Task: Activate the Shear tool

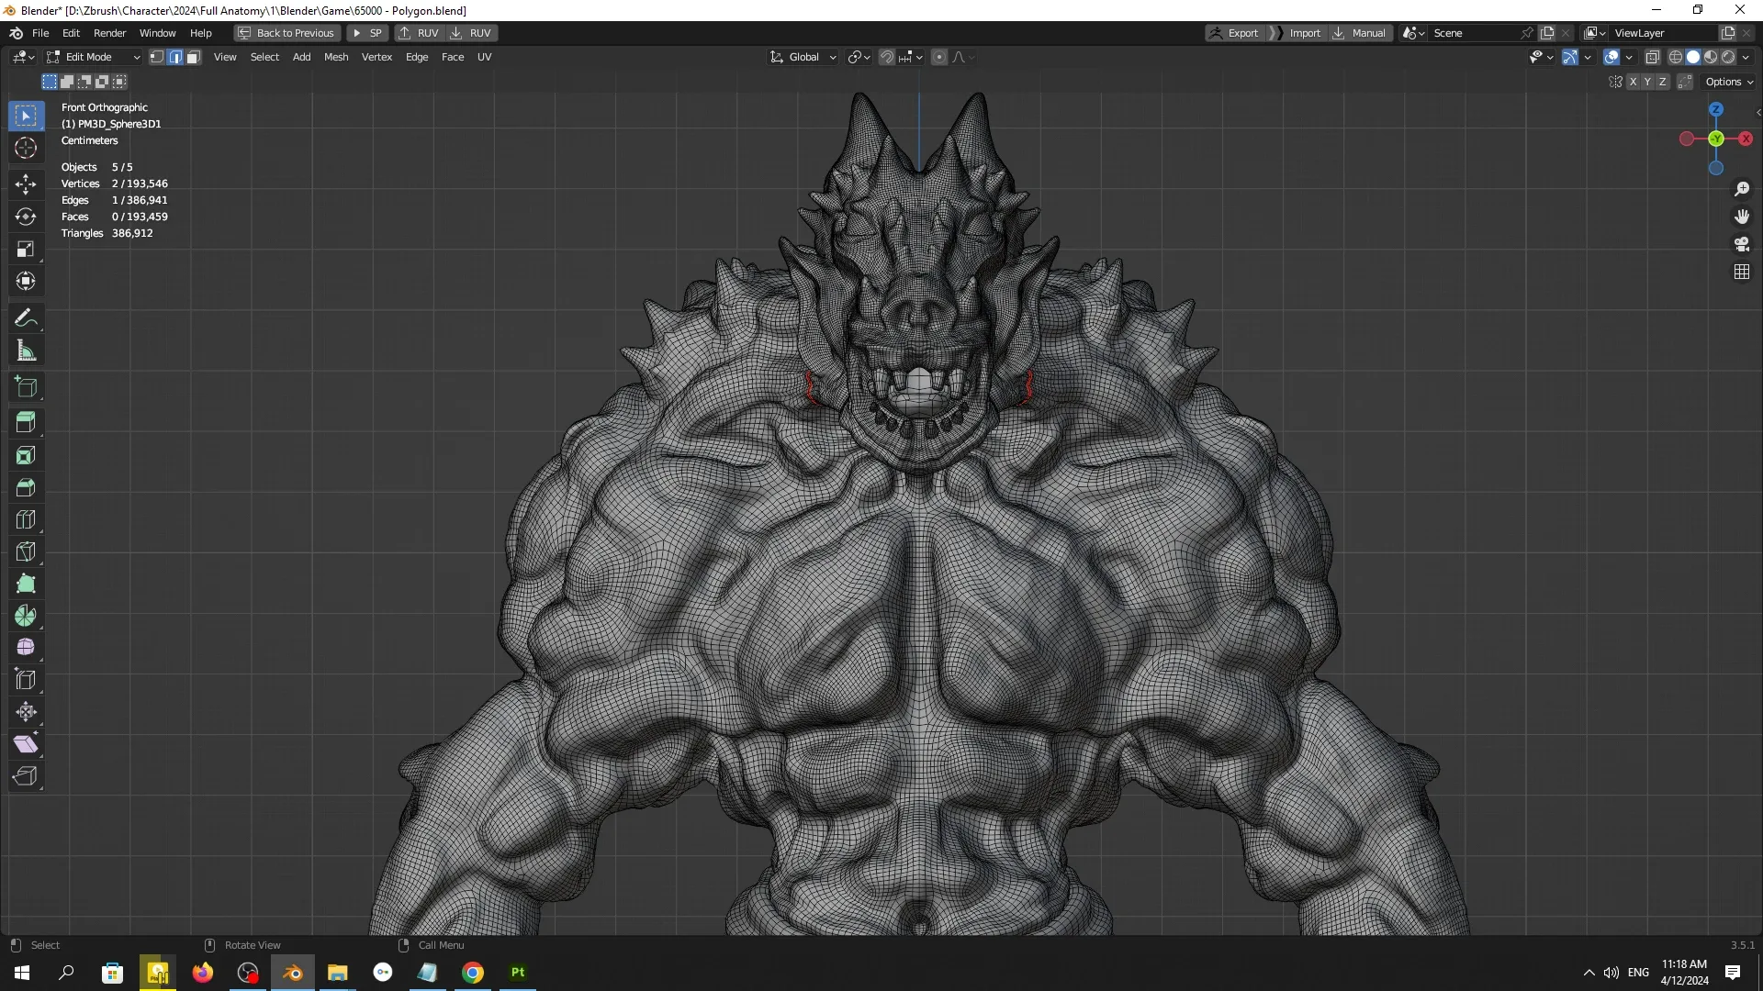Action: coord(26,744)
